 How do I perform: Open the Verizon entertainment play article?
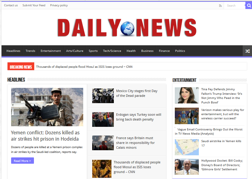pos(223,114)
